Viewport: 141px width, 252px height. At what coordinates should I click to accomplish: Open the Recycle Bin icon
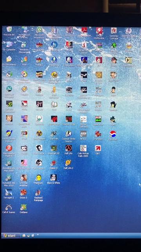point(9,30)
